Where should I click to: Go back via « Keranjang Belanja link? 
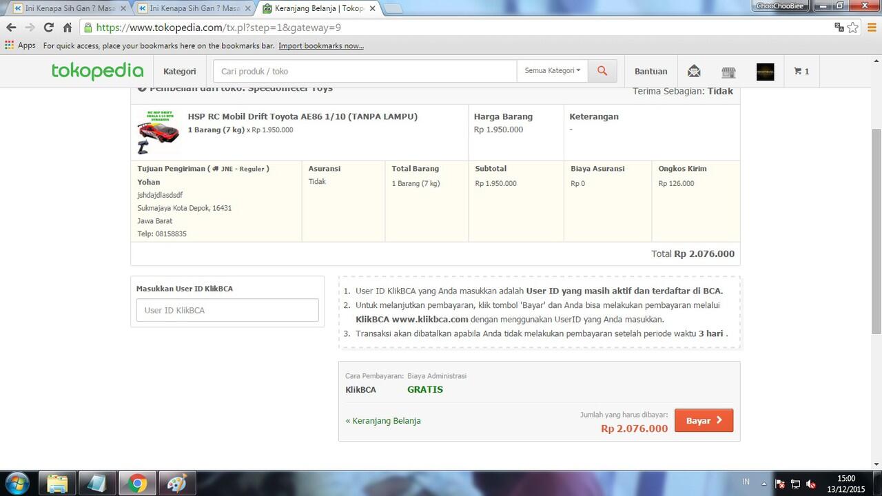383,420
